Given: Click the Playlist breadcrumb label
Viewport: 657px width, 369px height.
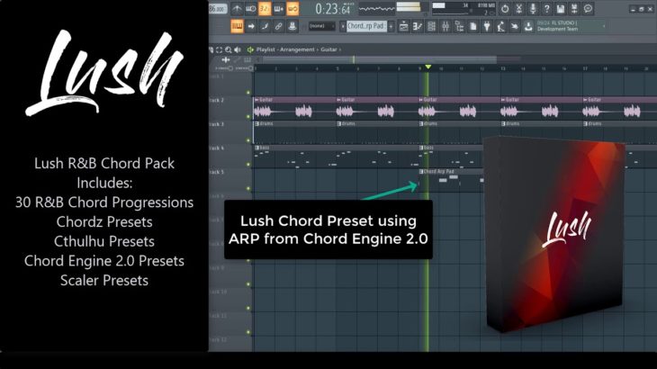Looking at the screenshot, I should pos(265,49).
